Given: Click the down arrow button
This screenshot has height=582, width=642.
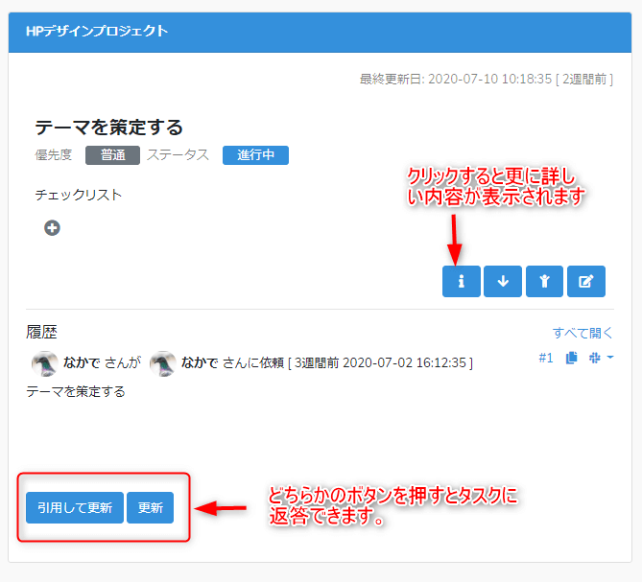Looking at the screenshot, I should pyautogui.click(x=503, y=281).
